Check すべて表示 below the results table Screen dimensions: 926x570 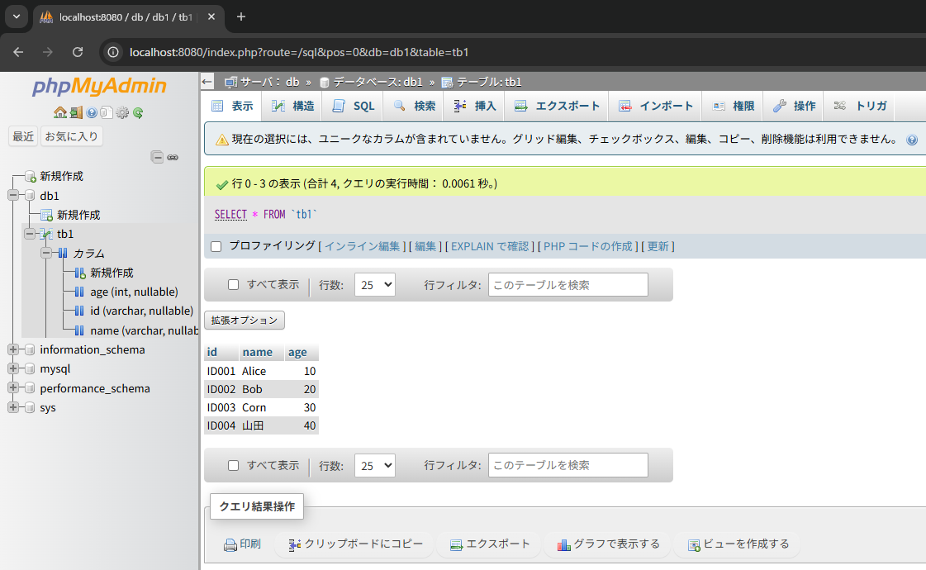pyautogui.click(x=232, y=465)
